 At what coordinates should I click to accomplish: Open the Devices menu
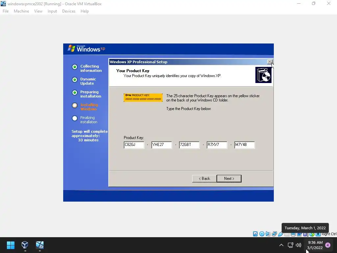69,11
